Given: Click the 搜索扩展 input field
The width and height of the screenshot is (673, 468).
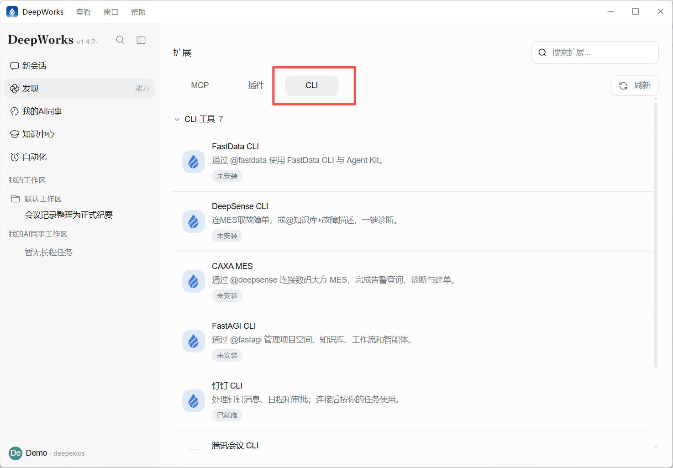Looking at the screenshot, I should pyautogui.click(x=595, y=53).
